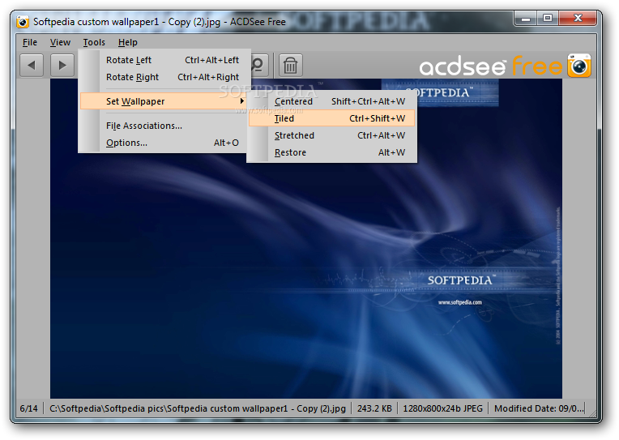619x440 pixels.
Task: Expand Set Wallpaper submenu
Action: coord(164,101)
